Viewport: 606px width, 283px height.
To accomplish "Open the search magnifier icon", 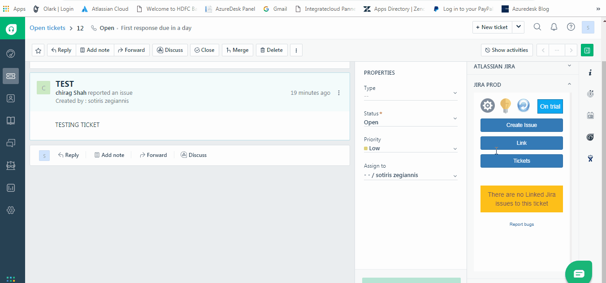I will tap(537, 27).
